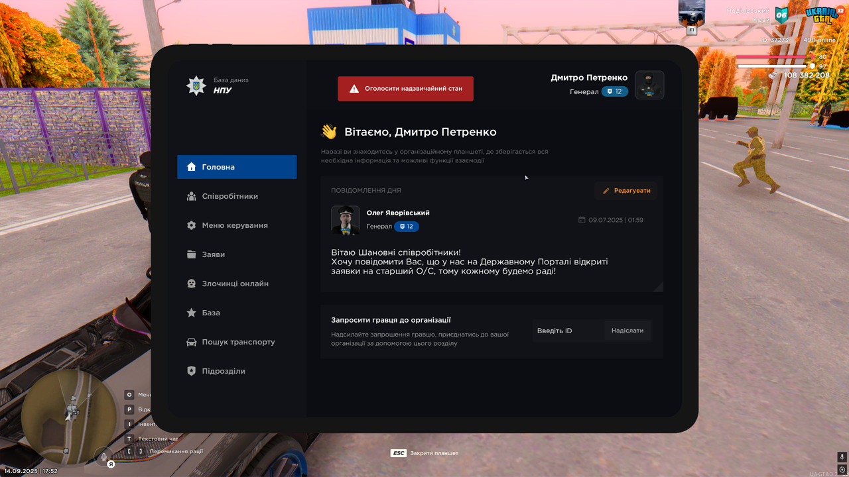Open Пошук транспорту search
Image resolution: width=849 pixels, height=477 pixels.
coord(237,342)
